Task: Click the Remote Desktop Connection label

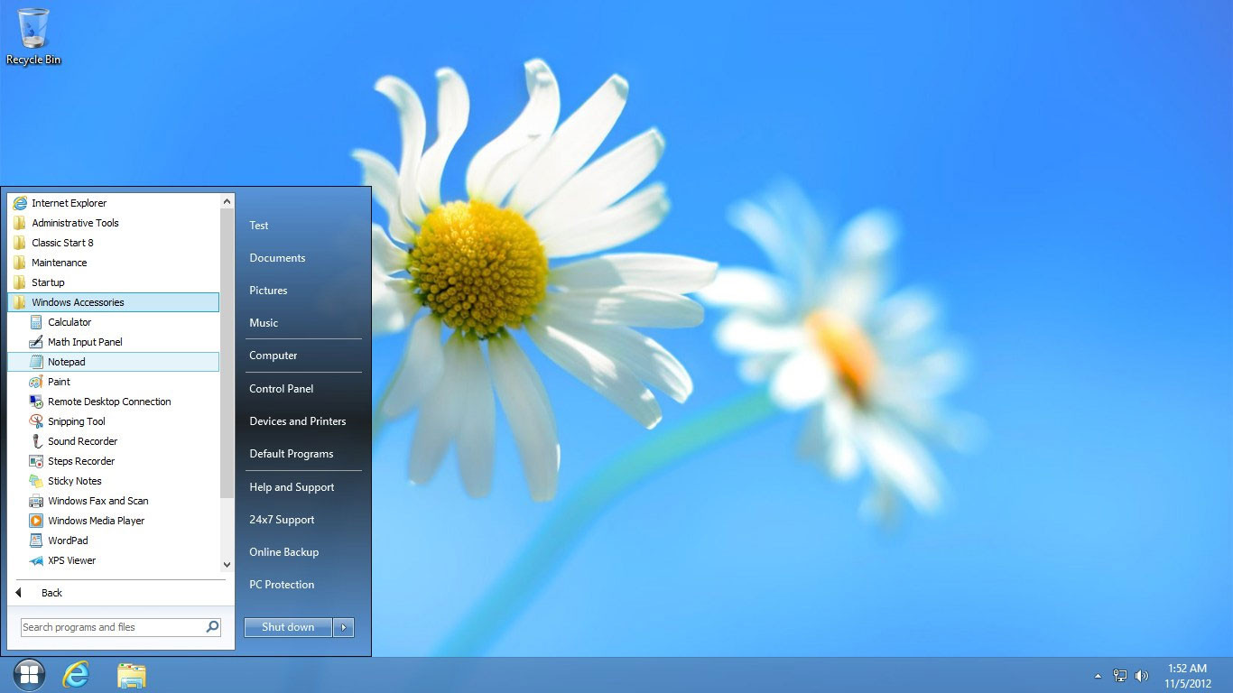Action: tap(109, 402)
